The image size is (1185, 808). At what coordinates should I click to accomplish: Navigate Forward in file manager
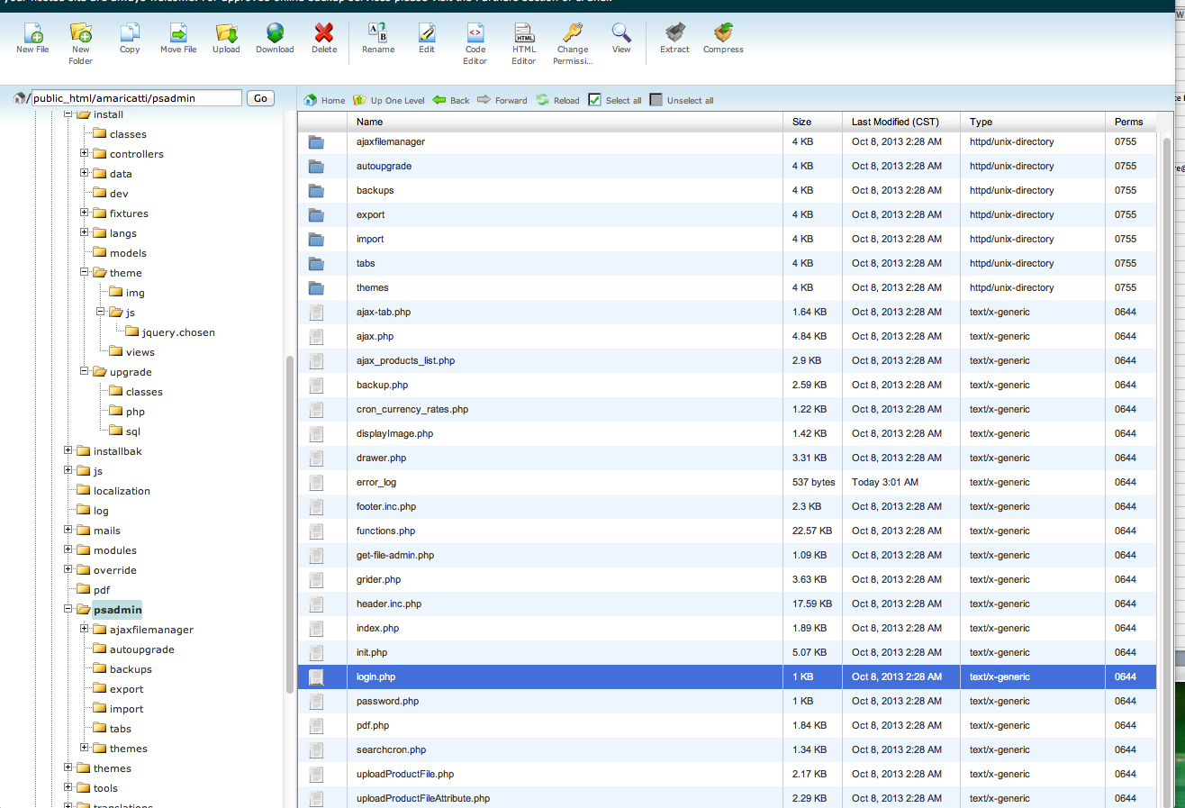[502, 100]
